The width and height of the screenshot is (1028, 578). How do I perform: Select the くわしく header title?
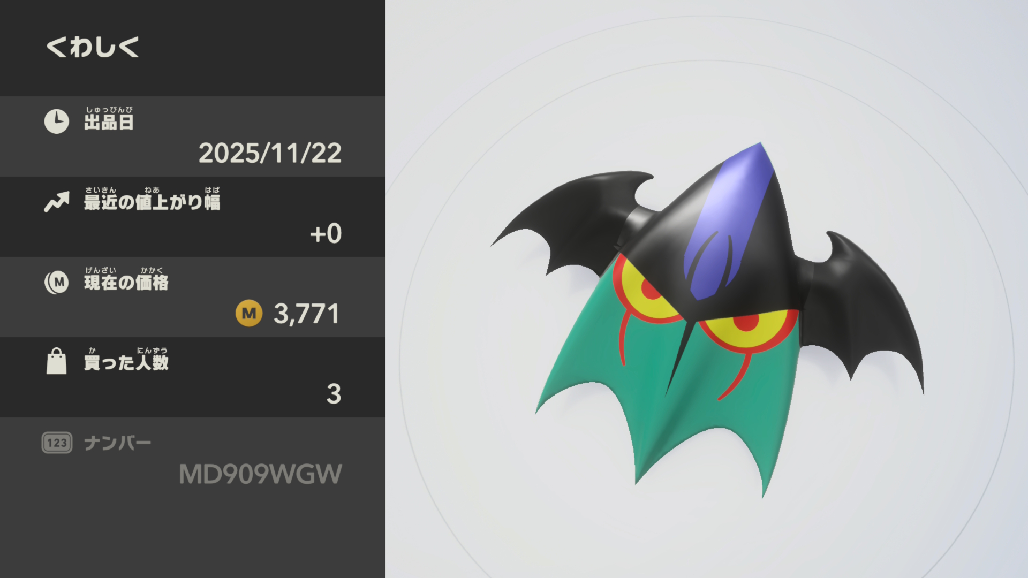93,47
